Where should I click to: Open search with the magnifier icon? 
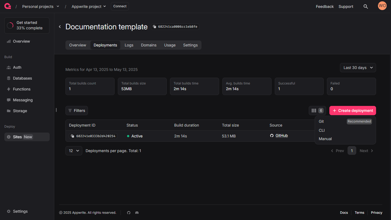point(366,7)
